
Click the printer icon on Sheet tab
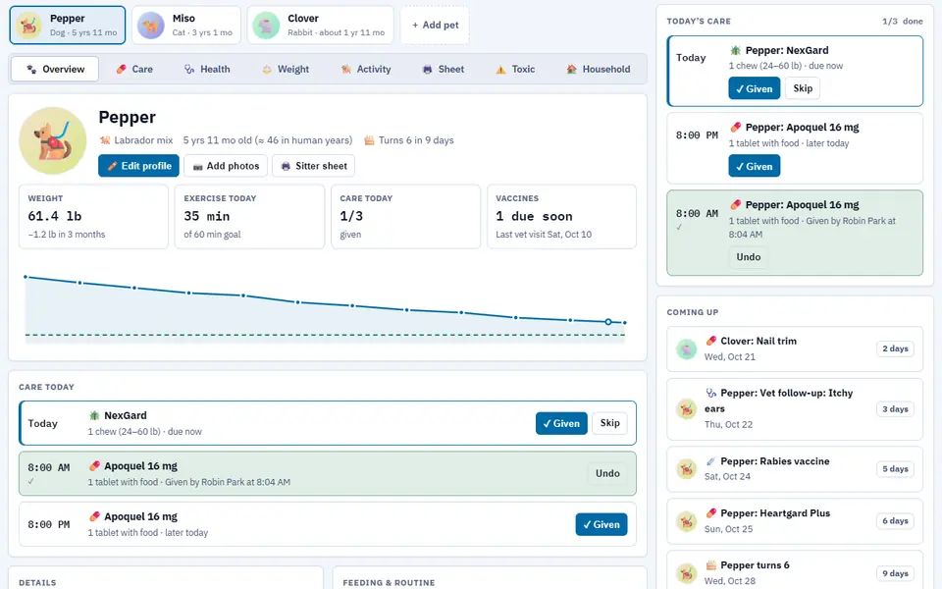click(427, 69)
